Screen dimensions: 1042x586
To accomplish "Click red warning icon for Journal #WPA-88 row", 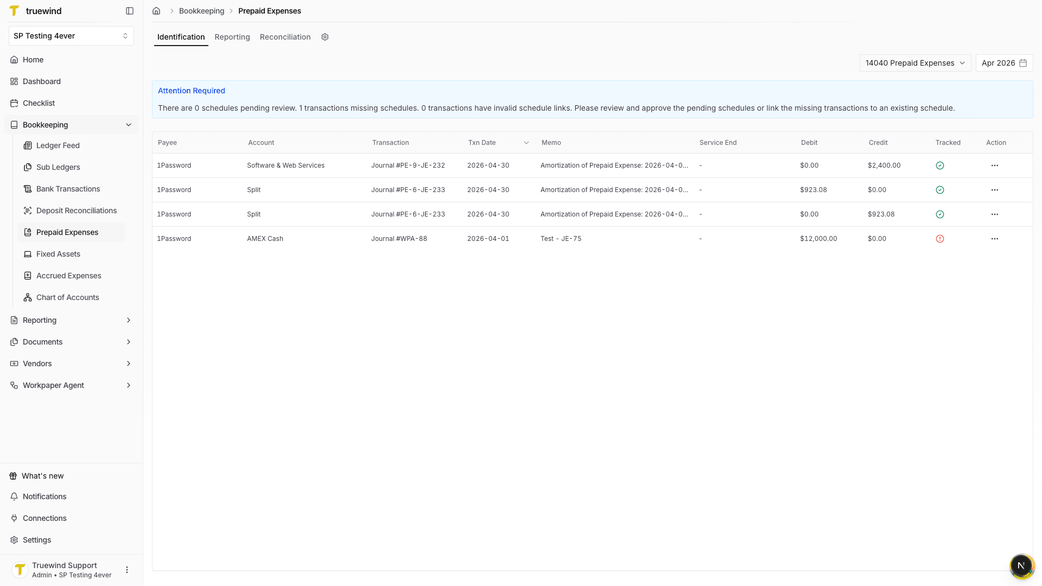I will [x=940, y=239].
